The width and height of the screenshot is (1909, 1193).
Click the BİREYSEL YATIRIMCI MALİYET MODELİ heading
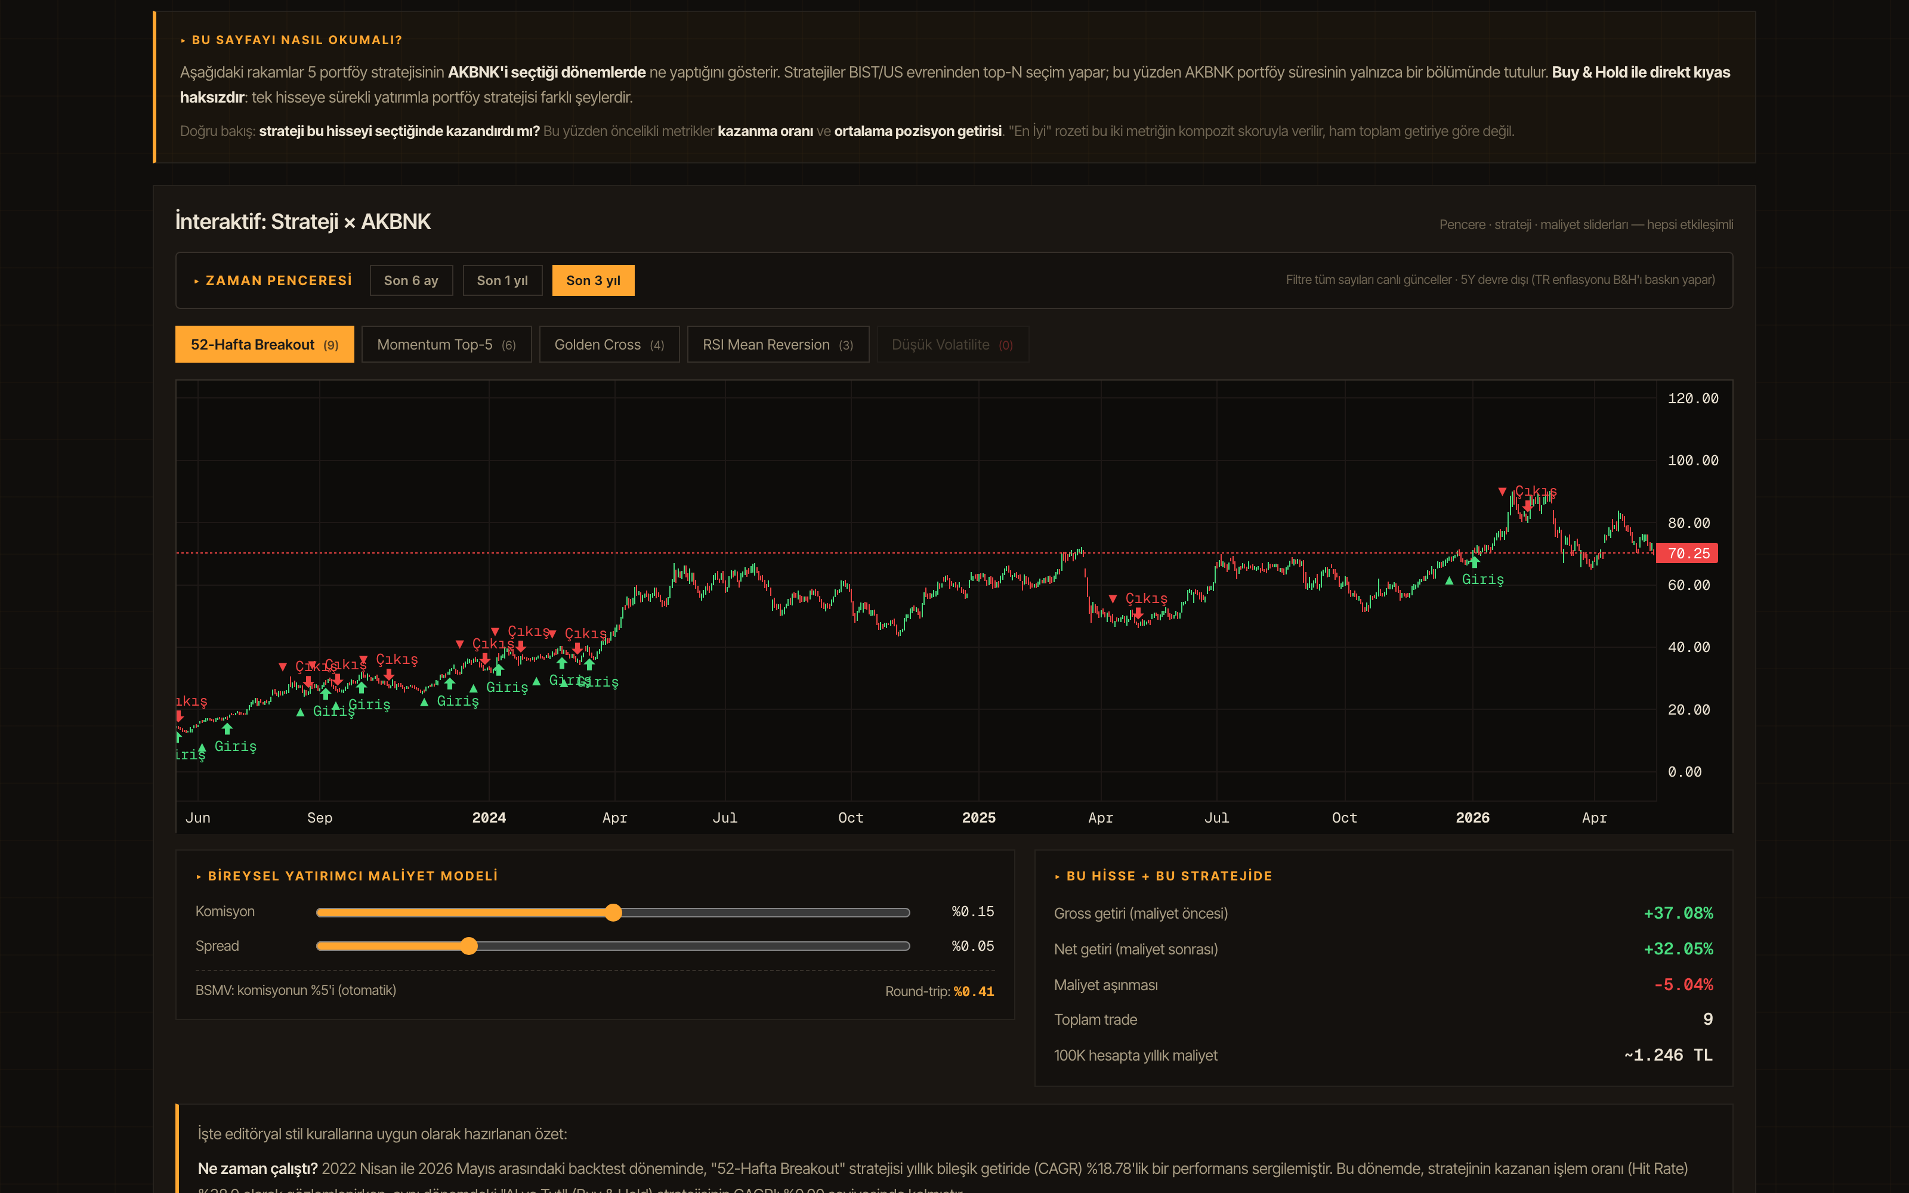[x=353, y=876]
